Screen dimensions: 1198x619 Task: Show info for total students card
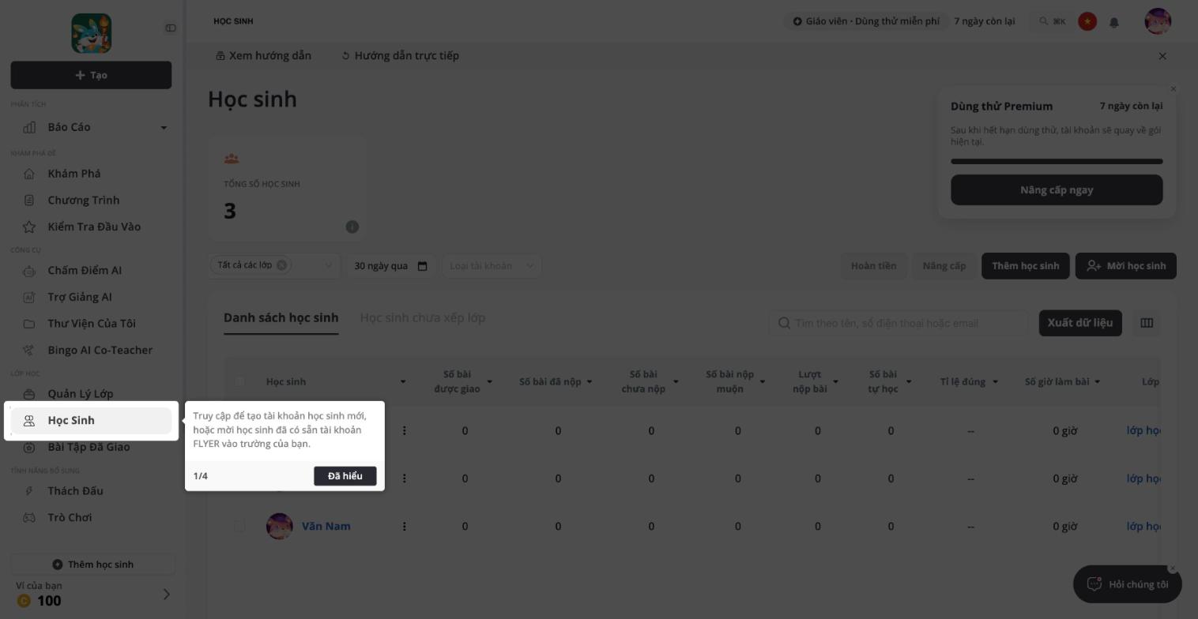(352, 227)
